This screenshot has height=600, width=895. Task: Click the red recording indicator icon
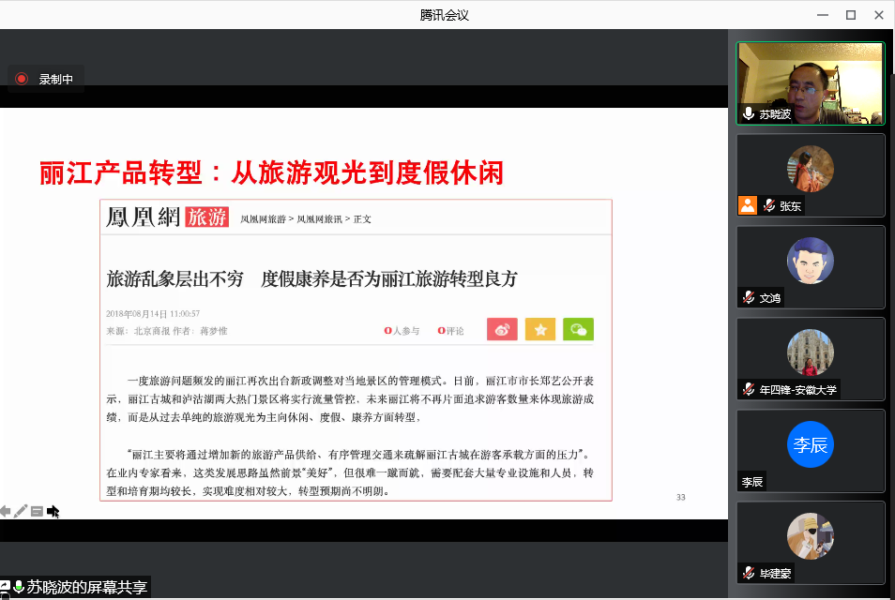(22, 80)
